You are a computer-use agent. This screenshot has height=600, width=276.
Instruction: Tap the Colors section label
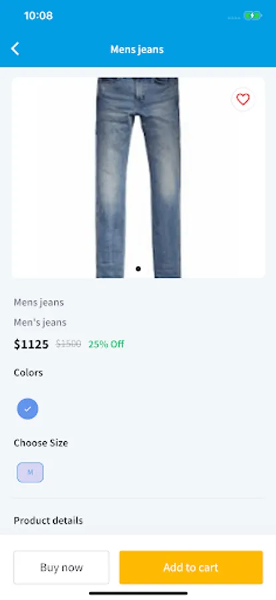tap(28, 373)
